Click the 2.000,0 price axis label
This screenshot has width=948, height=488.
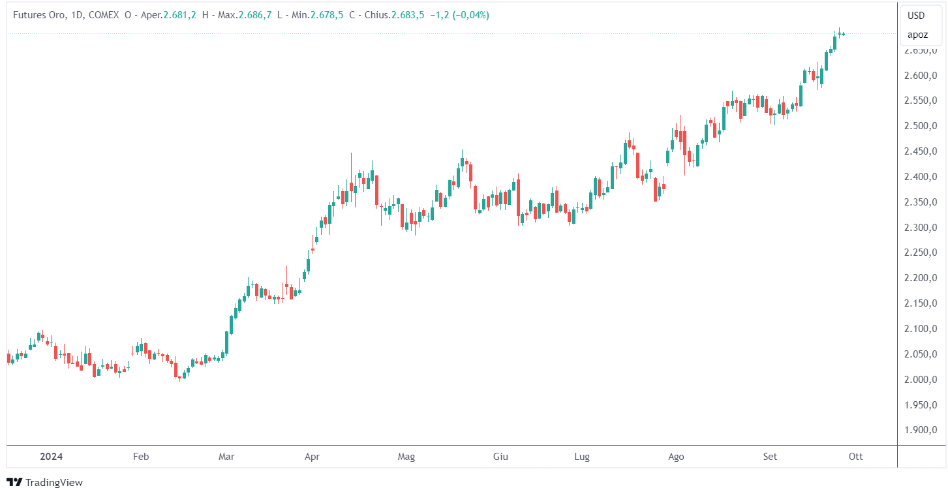[921, 380]
